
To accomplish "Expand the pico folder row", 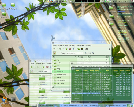I will (53, 66).
